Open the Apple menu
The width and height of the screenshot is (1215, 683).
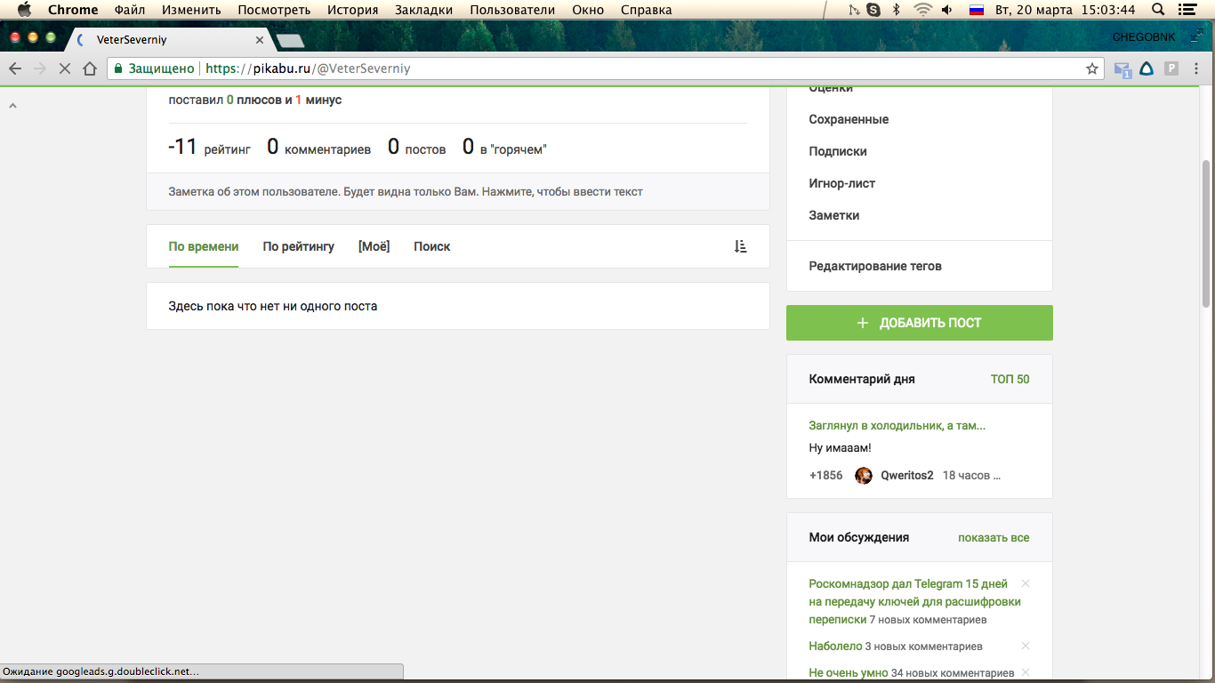24,10
